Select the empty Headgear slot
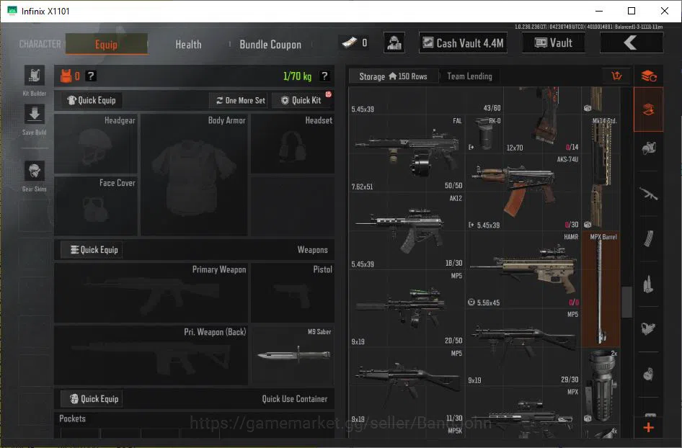The height and width of the screenshot is (448, 682). [x=96, y=143]
